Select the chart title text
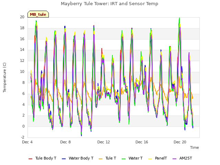The height and width of the screenshot is (165, 220). coord(109,4)
